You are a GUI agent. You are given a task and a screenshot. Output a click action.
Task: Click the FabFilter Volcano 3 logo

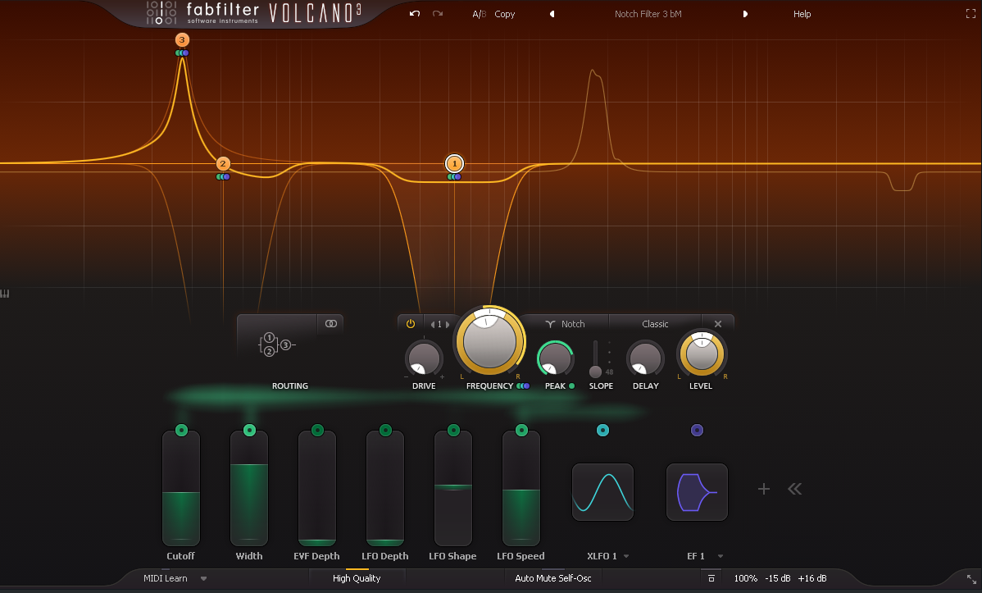click(x=253, y=13)
